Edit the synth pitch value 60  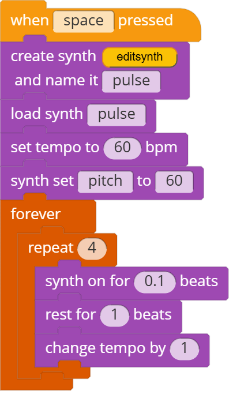pos(174,182)
